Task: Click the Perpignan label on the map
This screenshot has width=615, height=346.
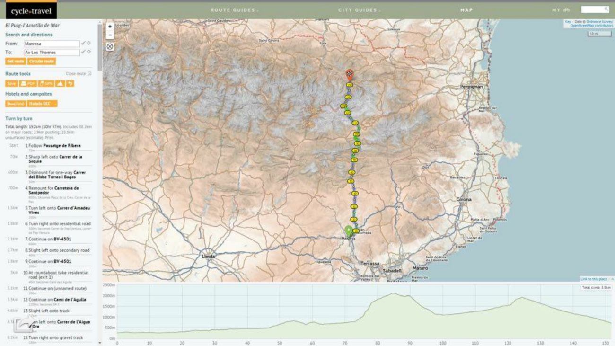Action: [472, 87]
